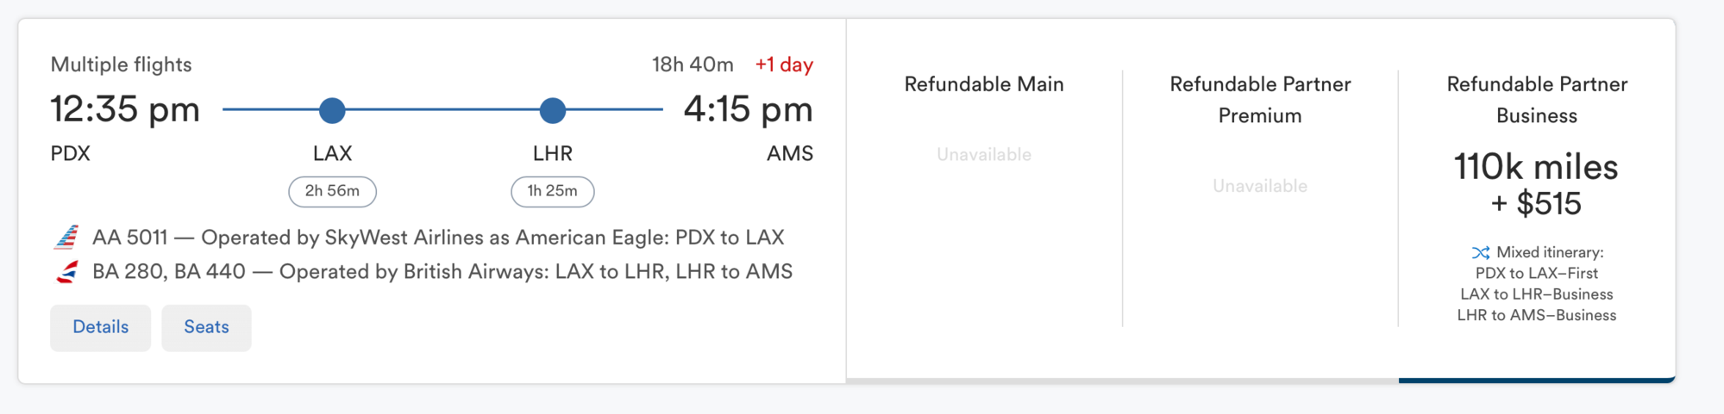Click the LHR stop dot on timeline
This screenshot has width=1724, height=414.
pyautogui.click(x=552, y=110)
